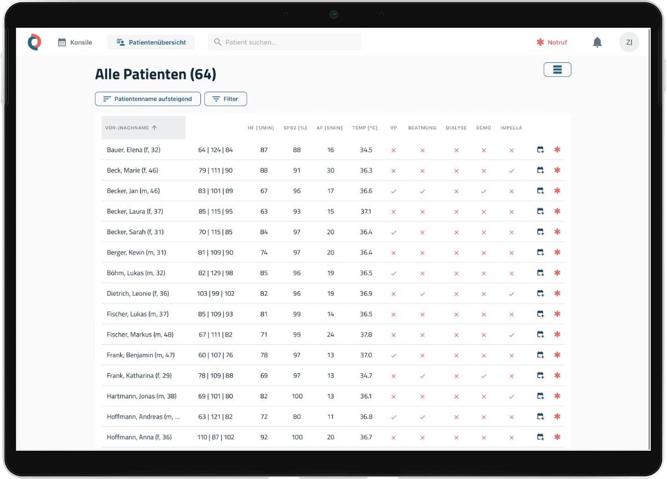Sort by Vor-/Nachname column header

(132, 128)
